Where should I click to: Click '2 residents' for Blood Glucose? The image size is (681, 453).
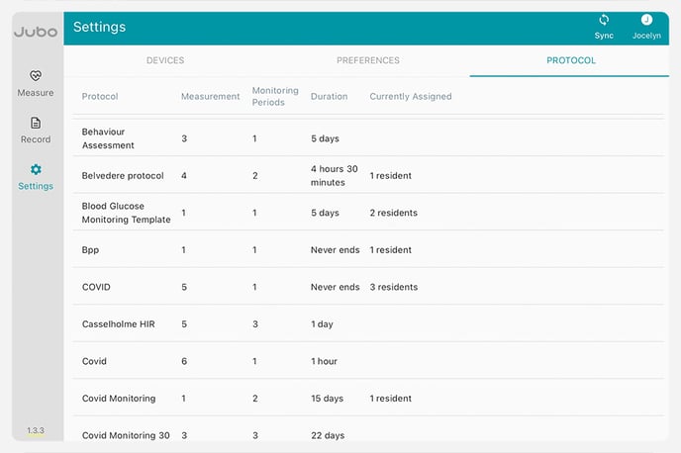(394, 213)
